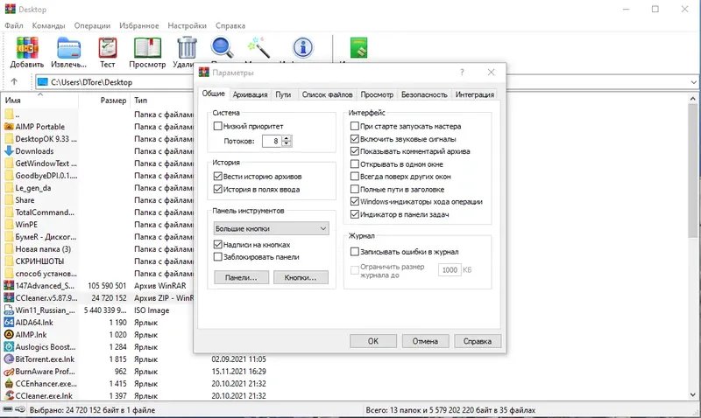Screen dimensions: 701x418
Task: Click the AIMP Portable folder icon
Action: (9, 127)
